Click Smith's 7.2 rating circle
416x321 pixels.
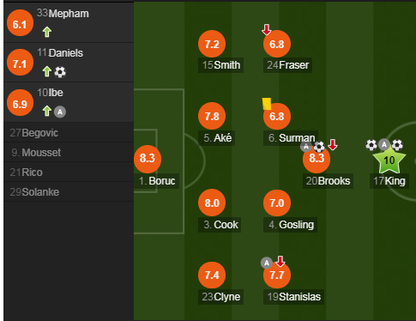coord(212,44)
